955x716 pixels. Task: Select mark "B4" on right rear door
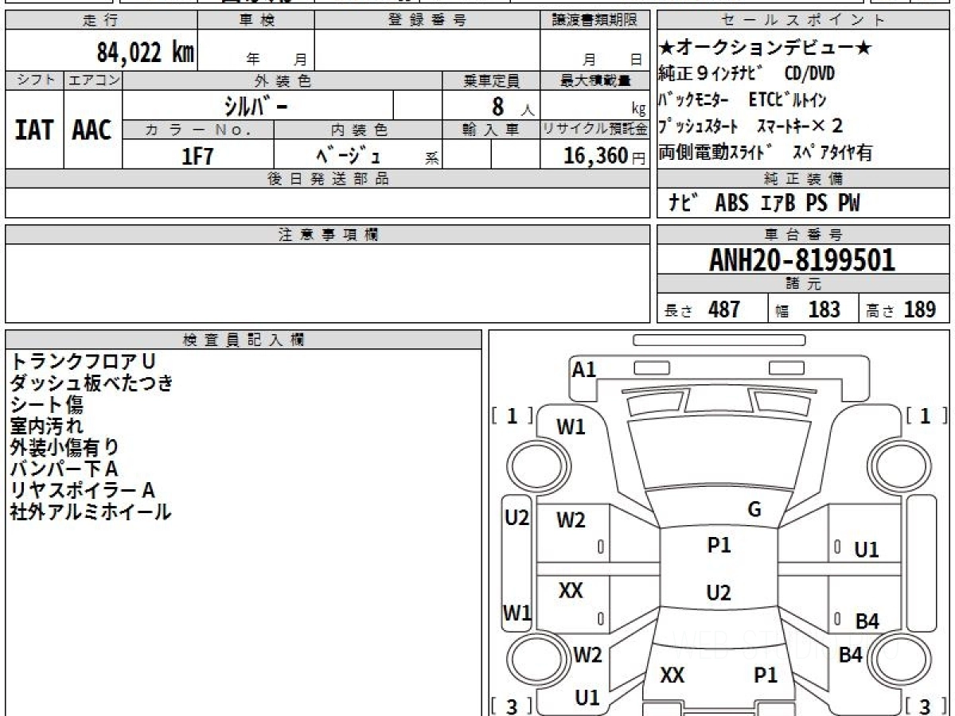point(867,622)
